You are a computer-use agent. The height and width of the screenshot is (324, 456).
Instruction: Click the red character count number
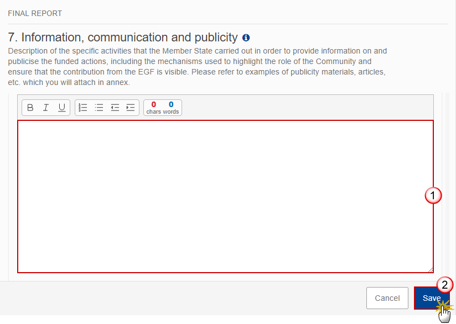[153, 104]
